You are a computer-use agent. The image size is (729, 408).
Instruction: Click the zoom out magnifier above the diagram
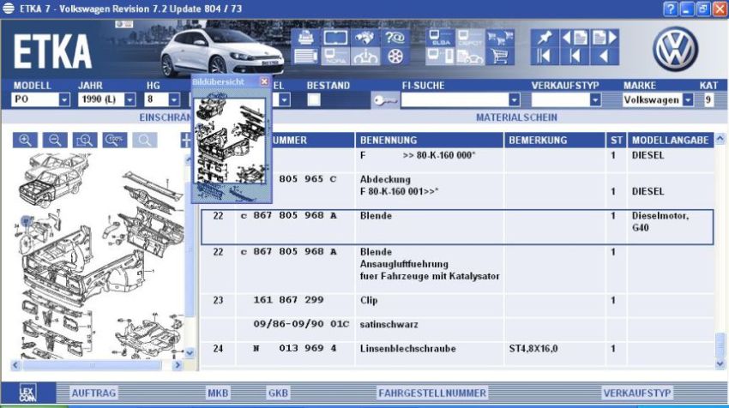[x=55, y=140]
